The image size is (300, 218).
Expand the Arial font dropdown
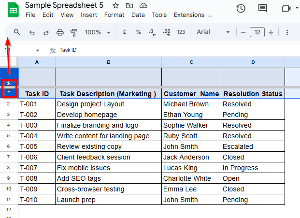(213, 32)
